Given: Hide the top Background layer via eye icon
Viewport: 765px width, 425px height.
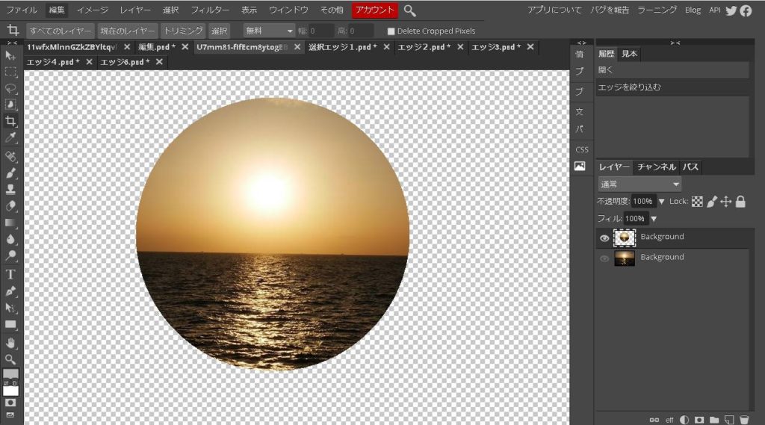Looking at the screenshot, I should [604, 238].
